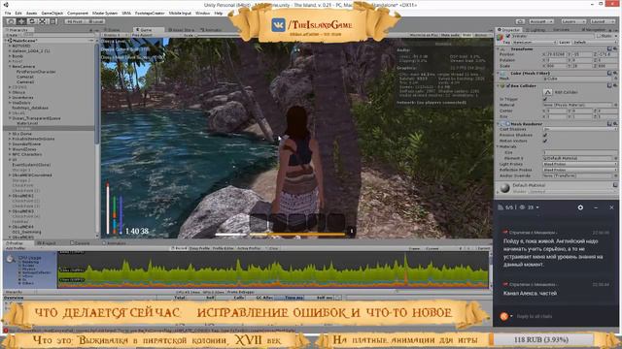Click the Mesh object picker circle
622x349 pixels.
click(x=615, y=79)
